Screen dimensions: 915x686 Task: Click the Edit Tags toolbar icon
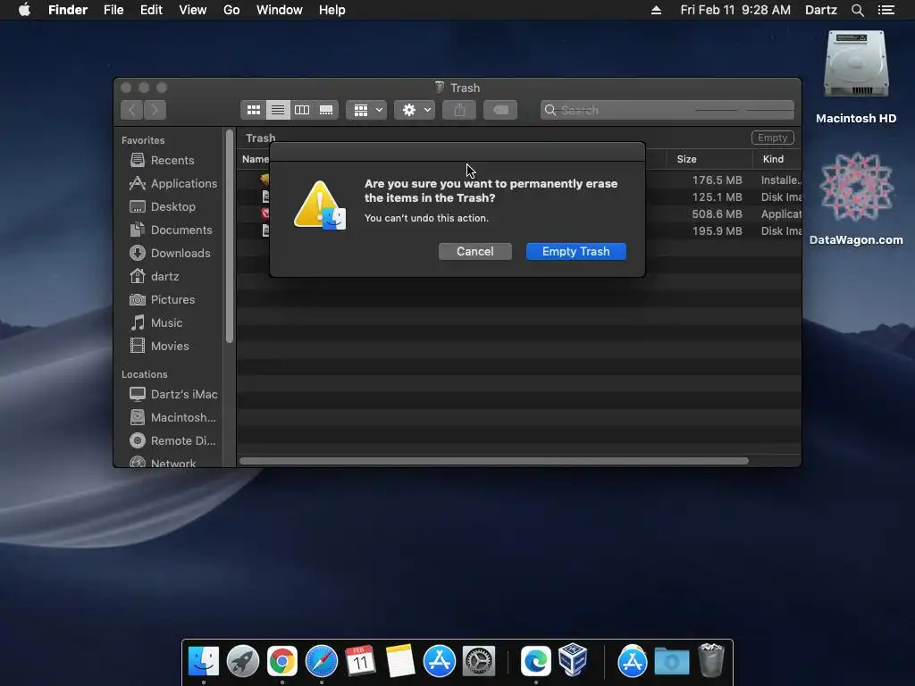tap(500, 110)
